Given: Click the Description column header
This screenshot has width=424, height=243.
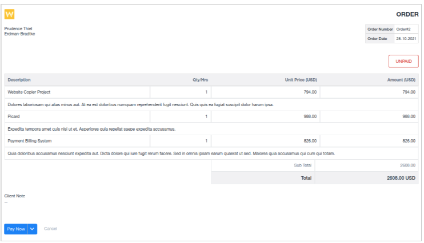Looking at the screenshot, I should coord(19,80).
